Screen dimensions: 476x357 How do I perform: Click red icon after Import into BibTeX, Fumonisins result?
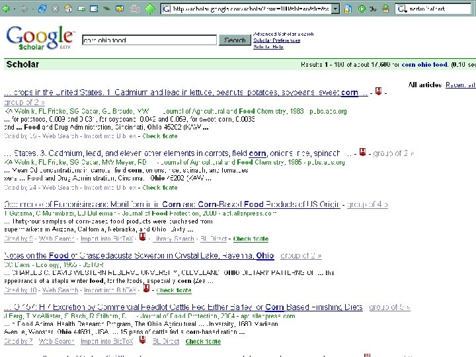point(142,237)
